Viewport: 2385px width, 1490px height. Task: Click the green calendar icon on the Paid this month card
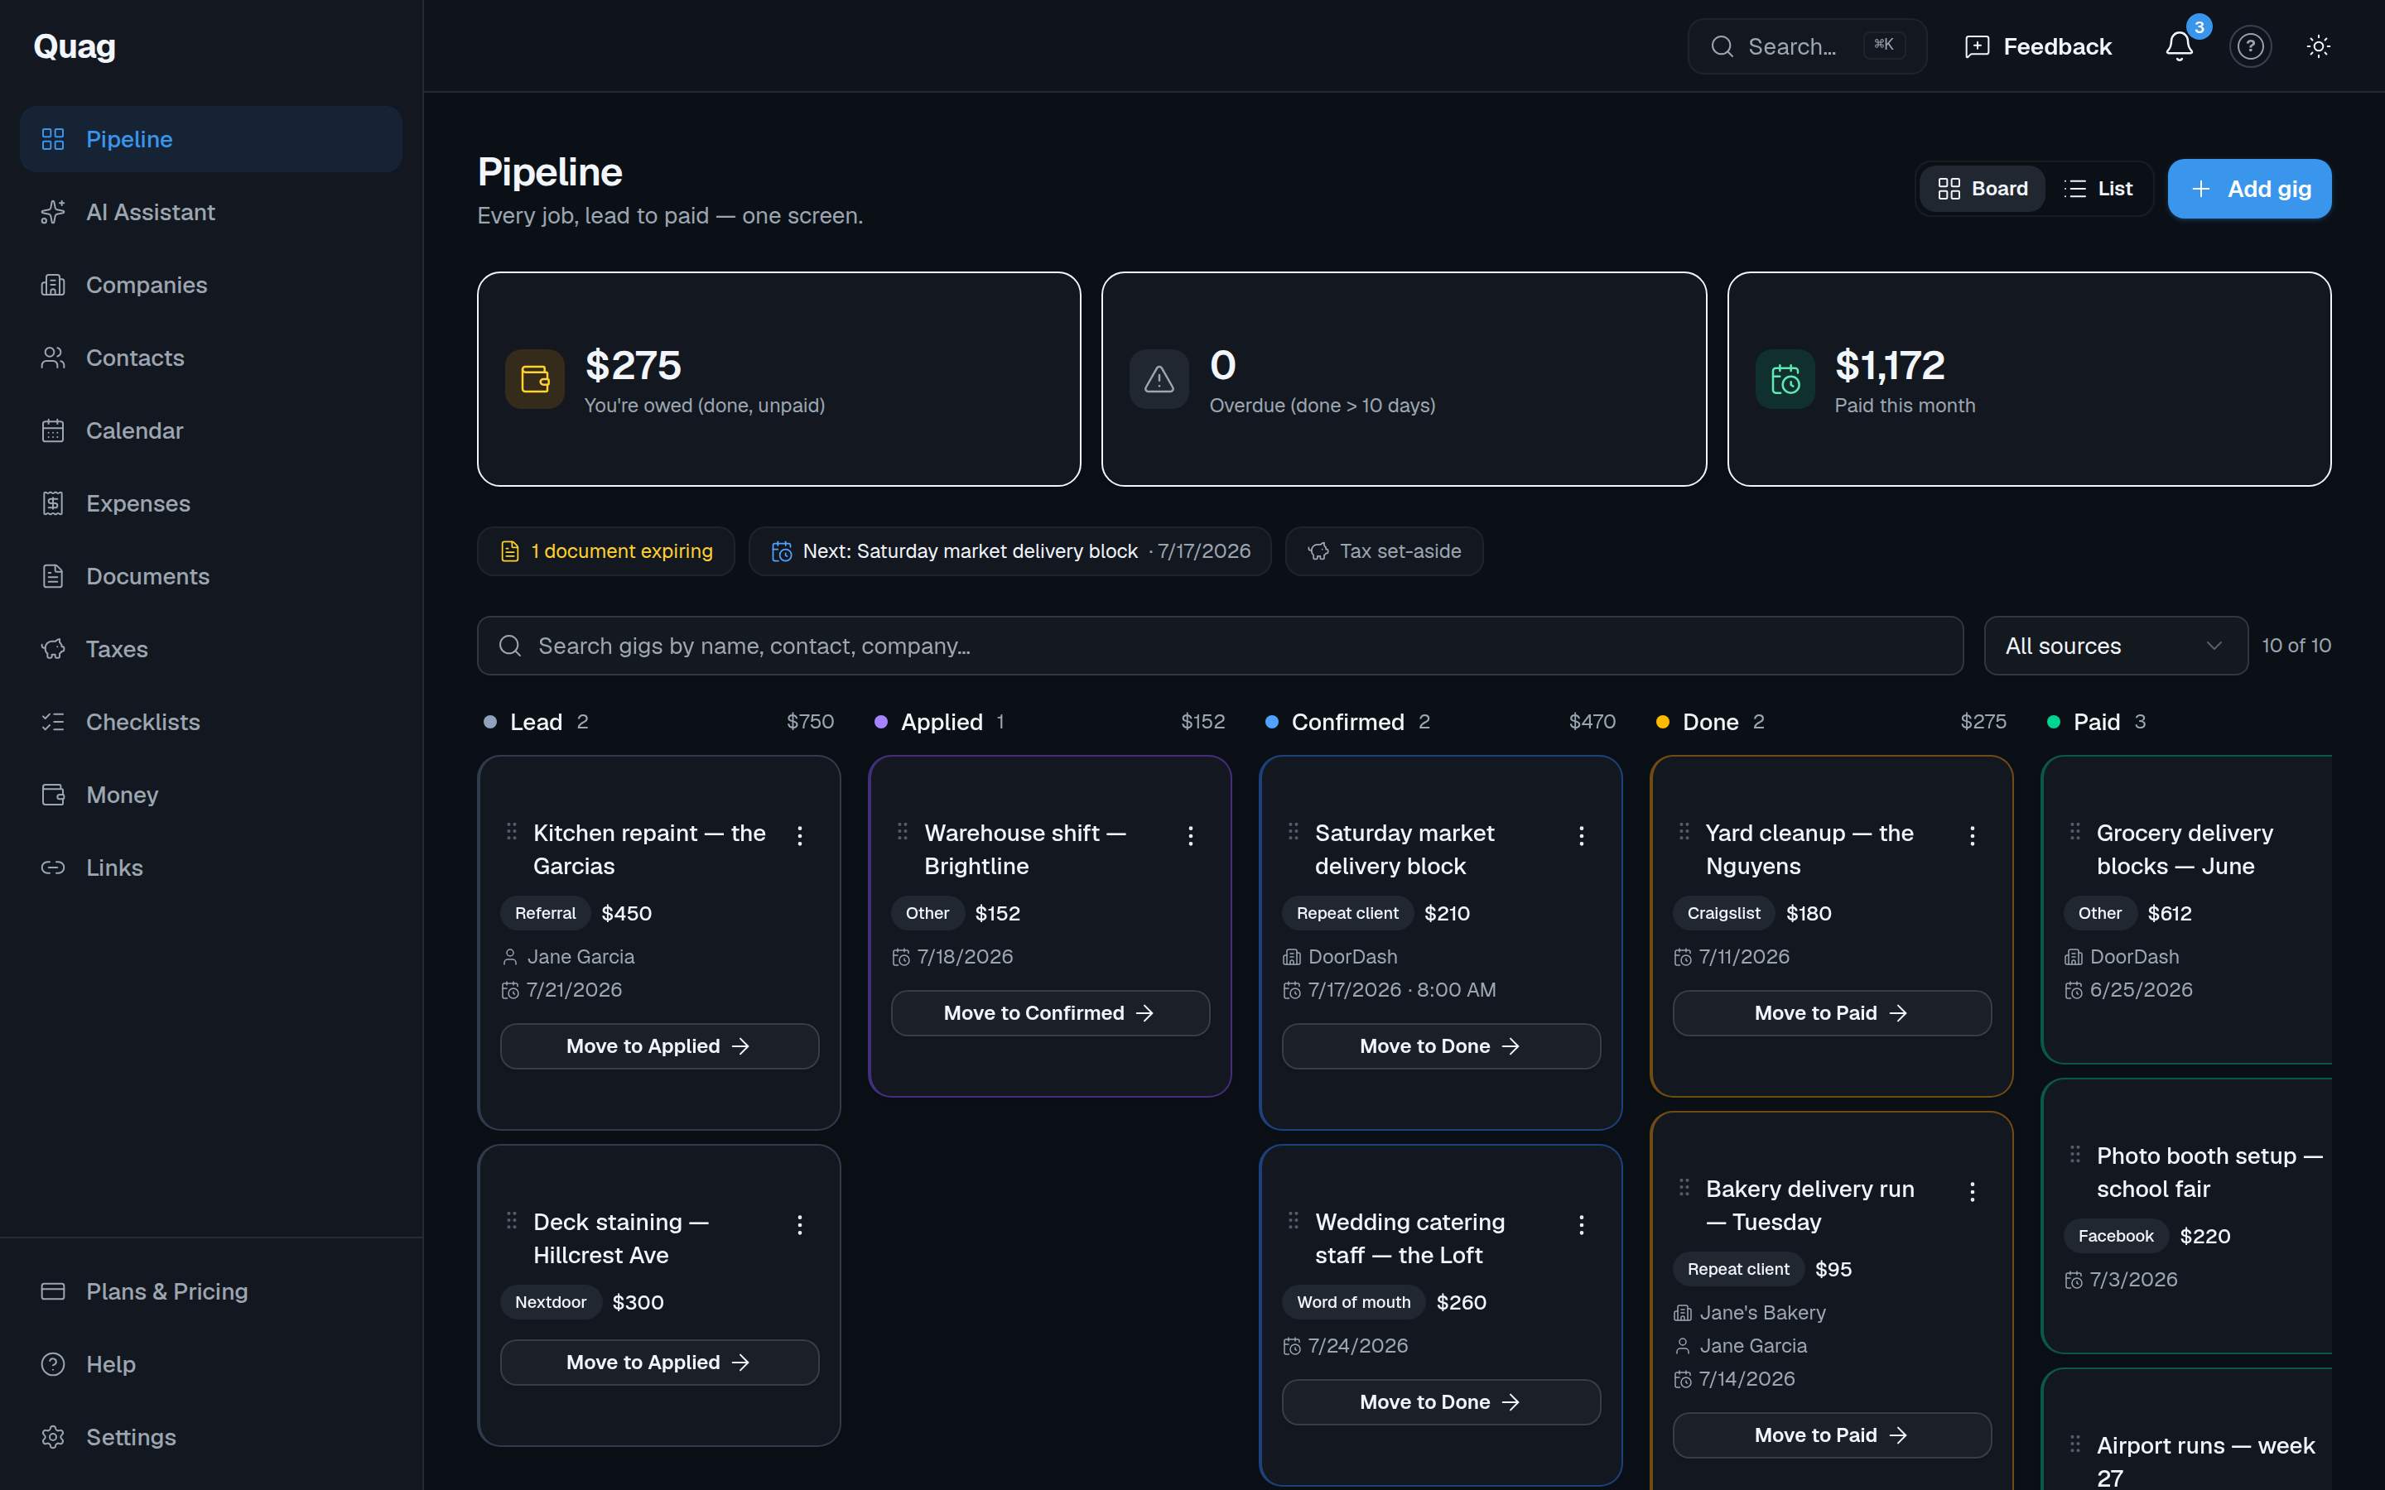tap(1785, 379)
